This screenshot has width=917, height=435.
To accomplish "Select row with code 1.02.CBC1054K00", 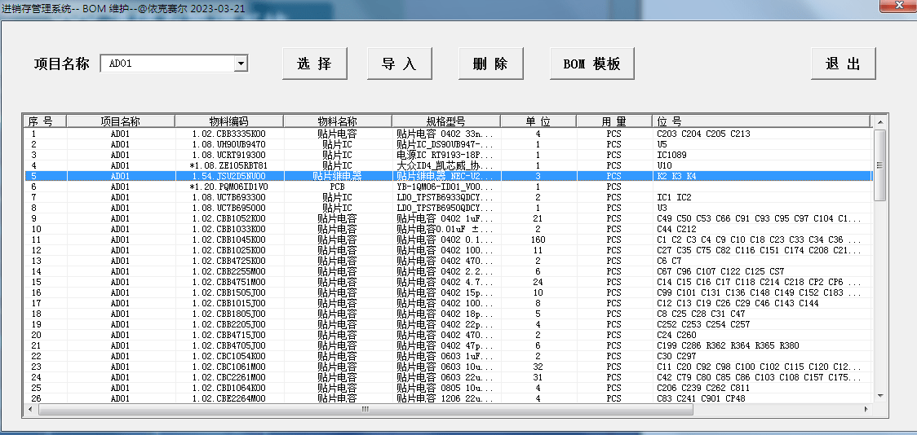I will (x=448, y=356).
